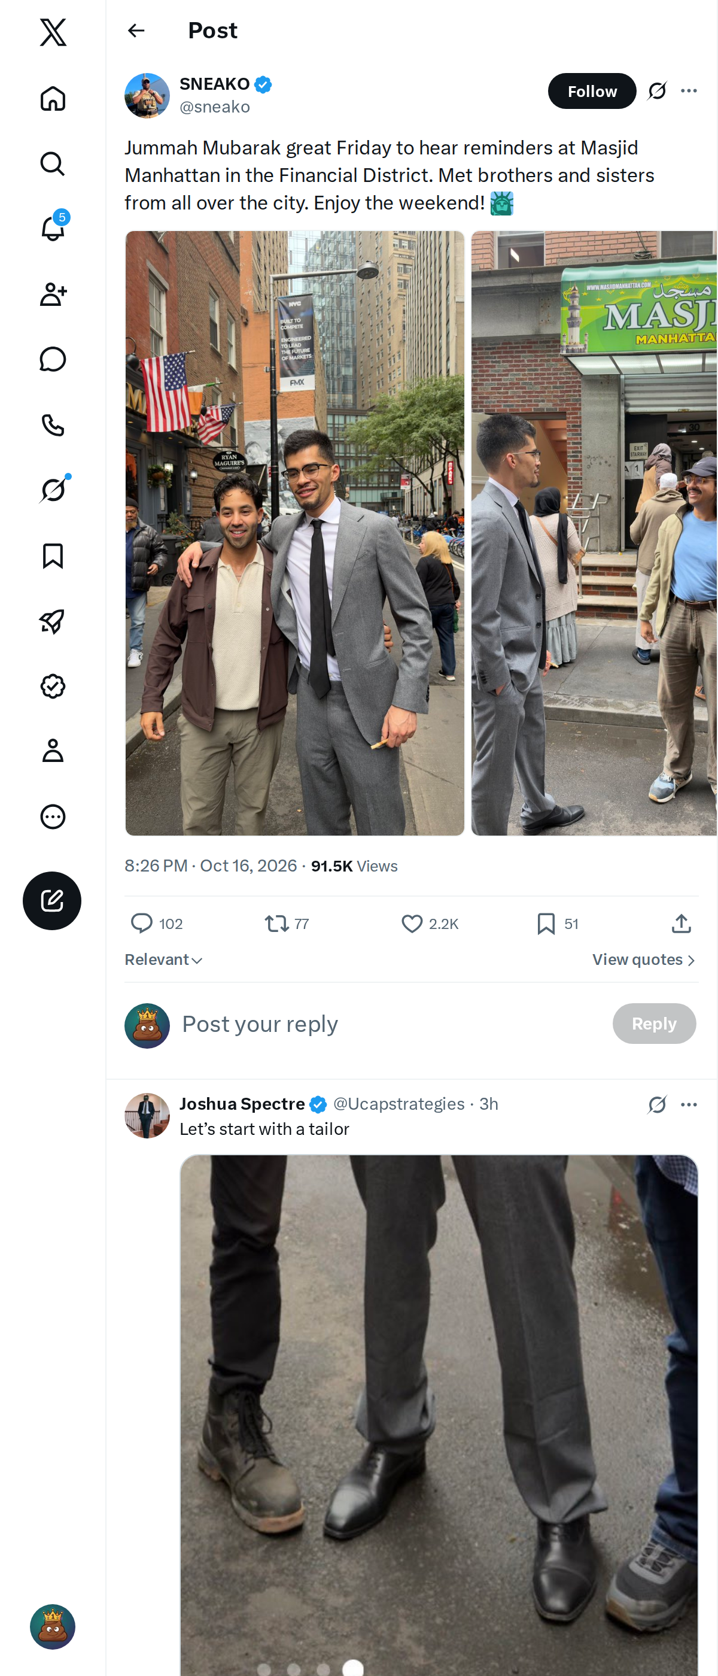Viewport: 718px width, 1676px height.
Task: Open more options on SNEAKO's post
Action: (x=689, y=90)
